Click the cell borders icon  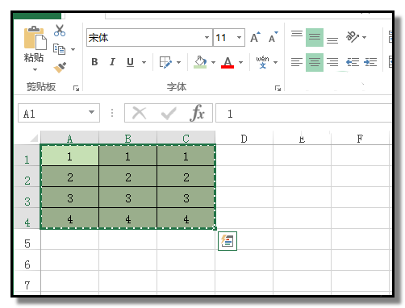[165, 62]
